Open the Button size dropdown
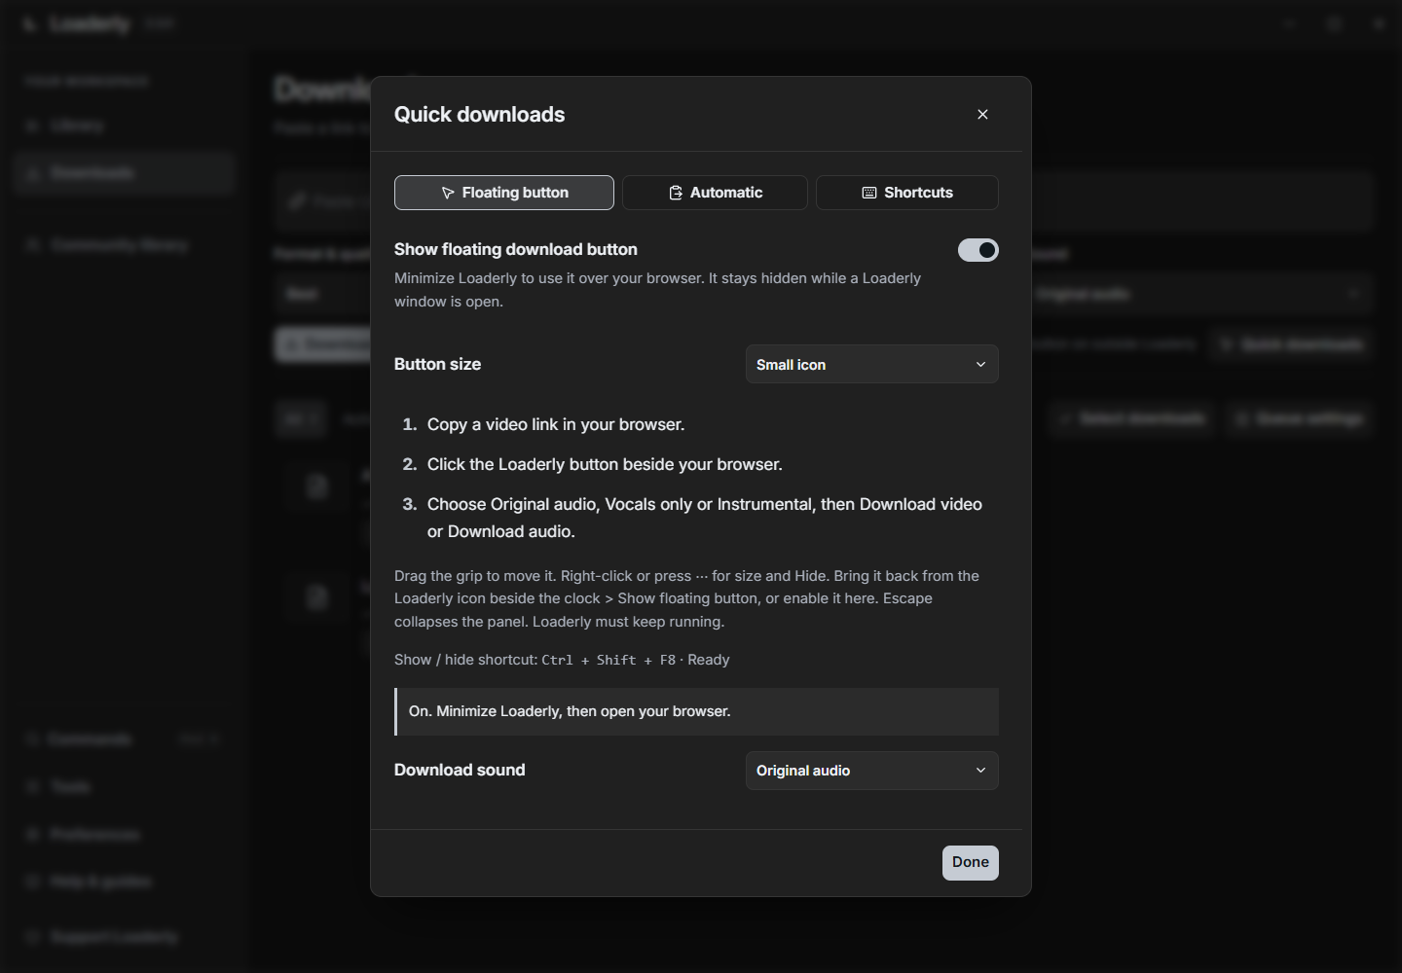The image size is (1402, 973). click(x=872, y=364)
